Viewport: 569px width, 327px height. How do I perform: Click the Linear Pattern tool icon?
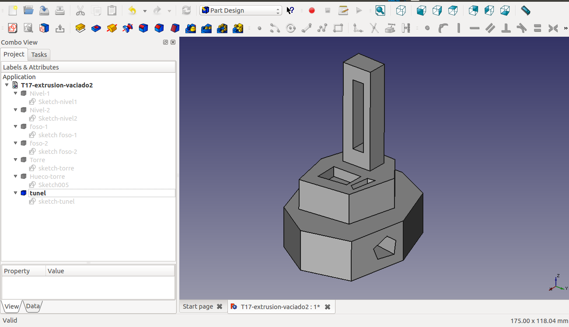(x=206, y=28)
